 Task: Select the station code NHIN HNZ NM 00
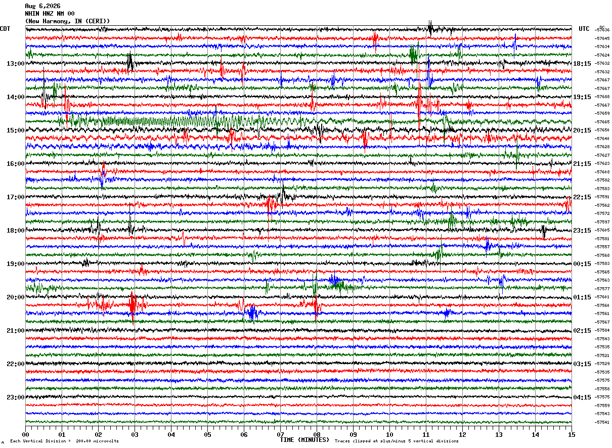coord(50,14)
